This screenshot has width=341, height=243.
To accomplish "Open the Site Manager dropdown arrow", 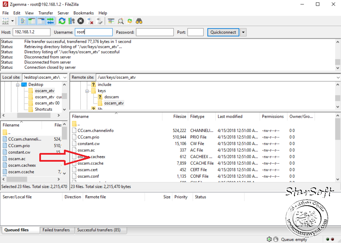I will pyautogui.click(x=12, y=21).
